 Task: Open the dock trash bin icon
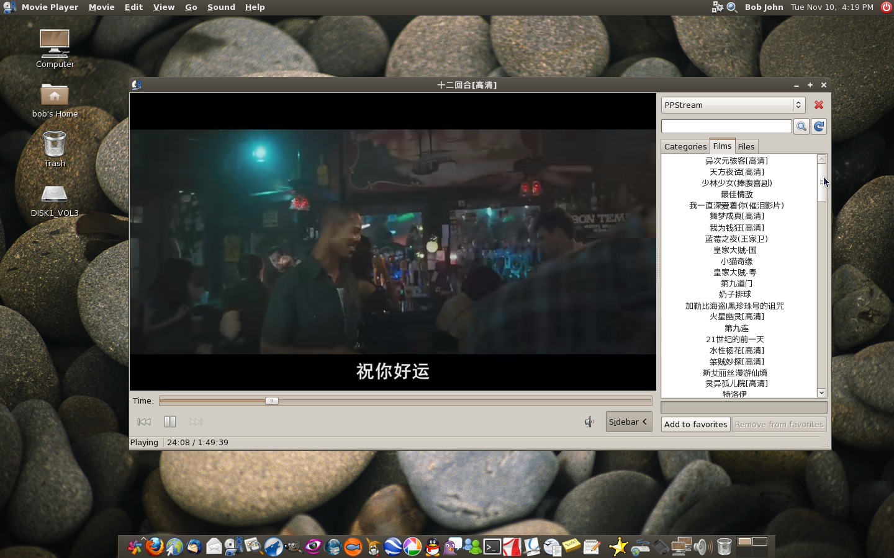tap(724, 546)
